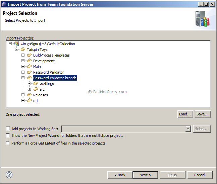
Task: Select the src tree item
Action: pyautogui.click(x=42, y=89)
